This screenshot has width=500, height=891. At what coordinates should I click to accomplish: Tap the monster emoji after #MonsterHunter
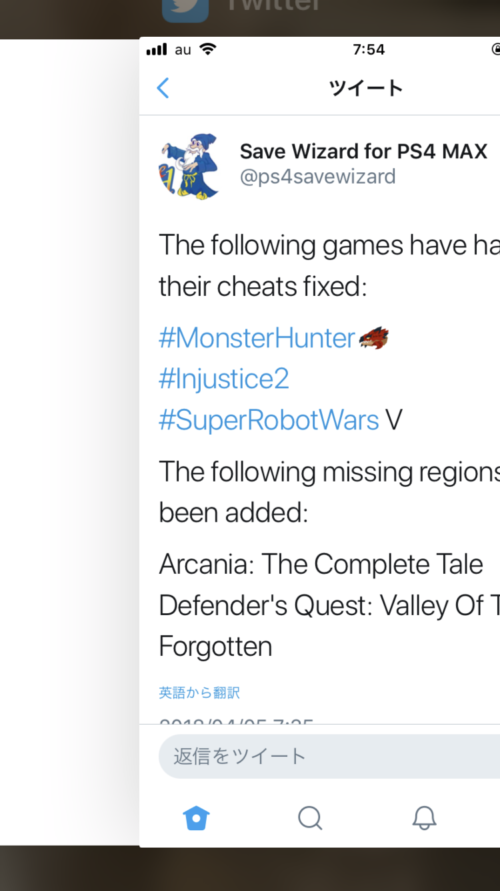pos(373,339)
